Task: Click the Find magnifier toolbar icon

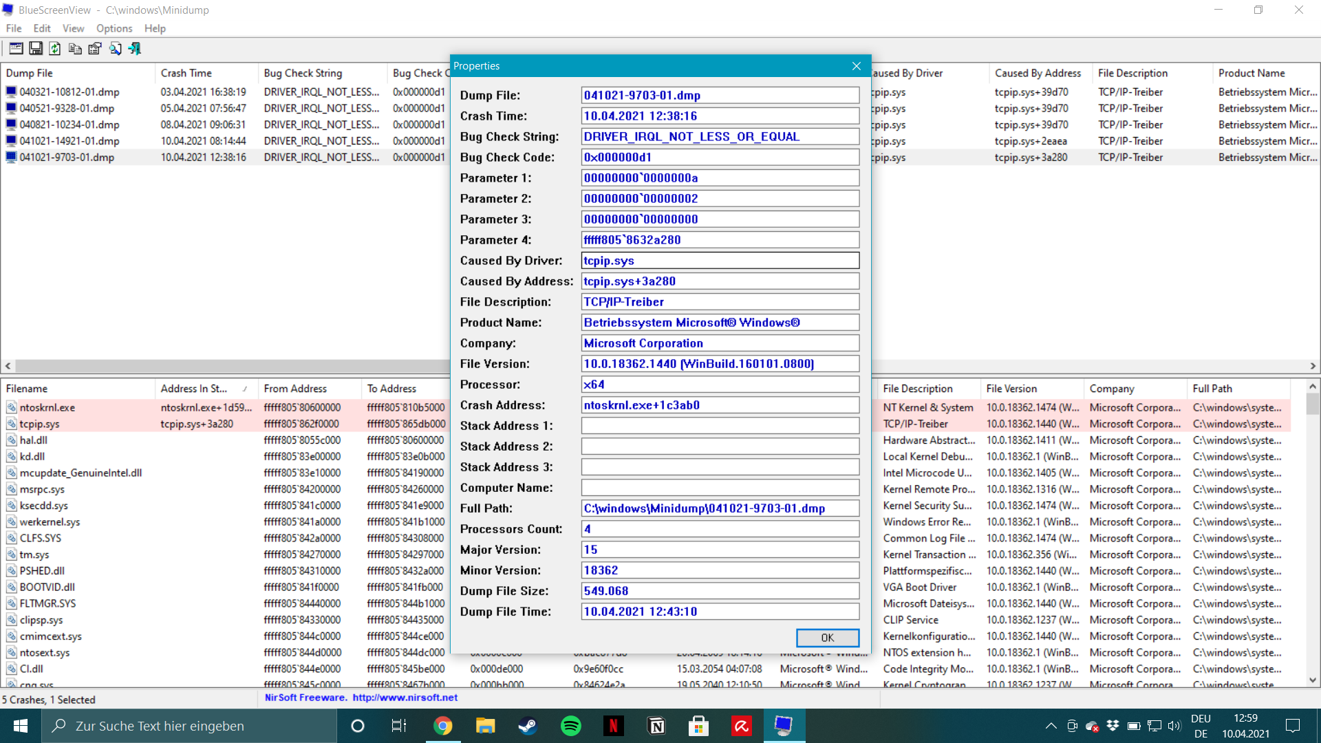Action: 115,48
